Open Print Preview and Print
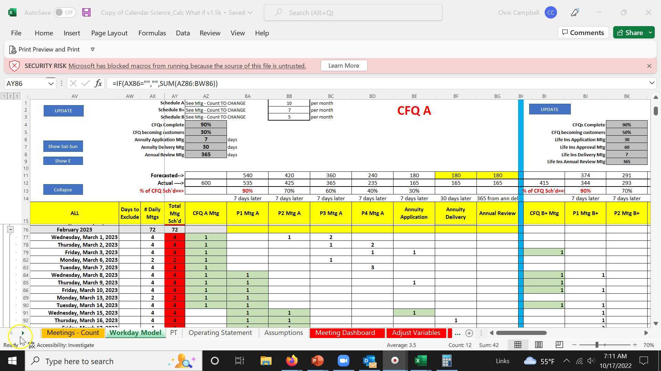 (x=44, y=49)
